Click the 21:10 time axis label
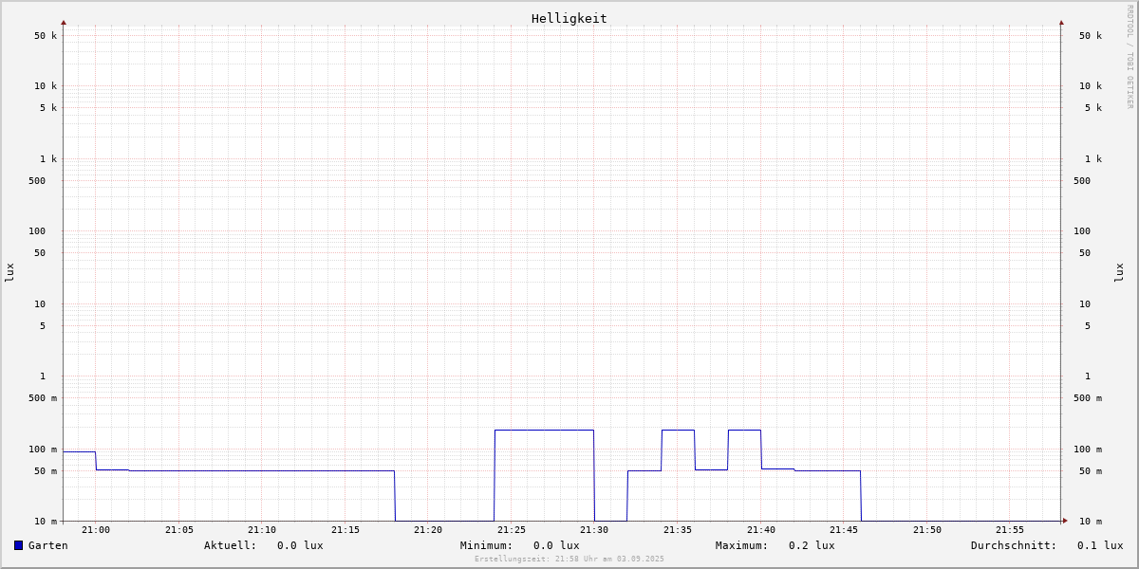This screenshot has height=569, width=1139. [x=262, y=530]
